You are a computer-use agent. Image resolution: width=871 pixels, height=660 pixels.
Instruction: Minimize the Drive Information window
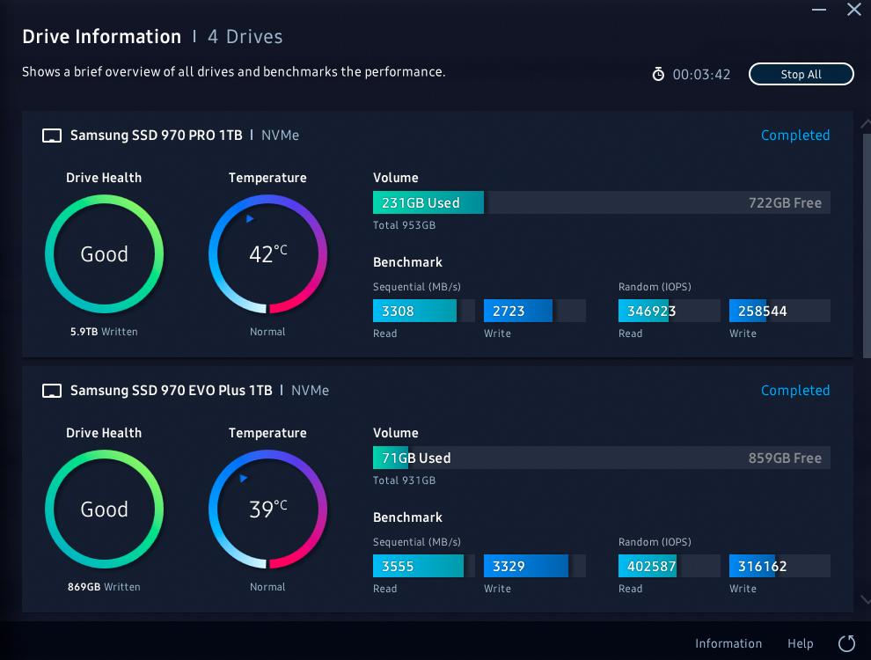(x=819, y=10)
